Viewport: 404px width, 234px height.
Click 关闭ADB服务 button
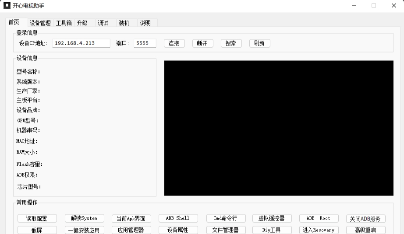click(366, 219)
